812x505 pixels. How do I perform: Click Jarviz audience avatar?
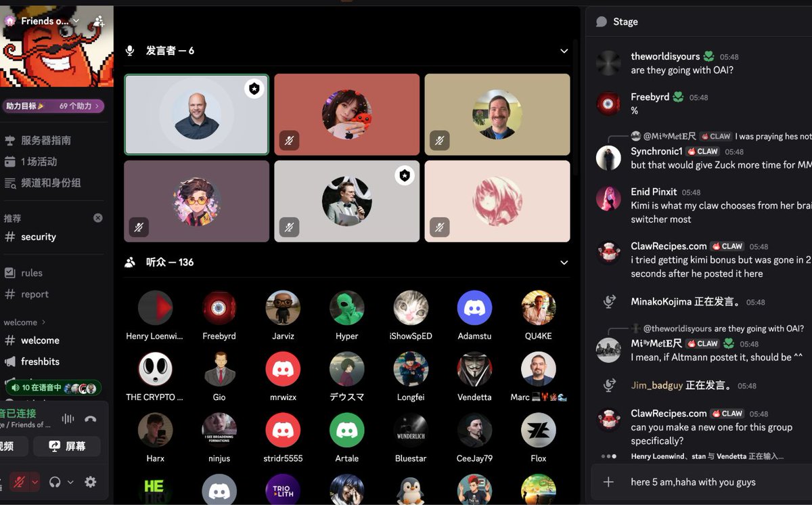283,309
